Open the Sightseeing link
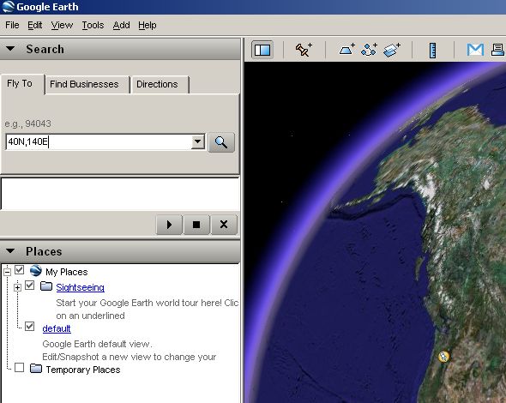The width and height of the screenshot is (506, 403). tap(80, 287)
